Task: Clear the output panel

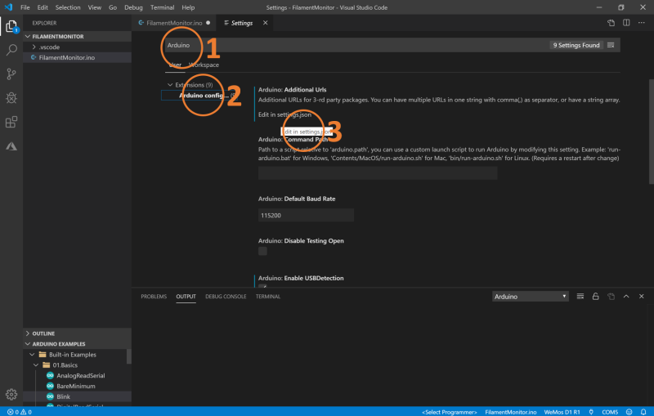Action: (x=580, y=297)
